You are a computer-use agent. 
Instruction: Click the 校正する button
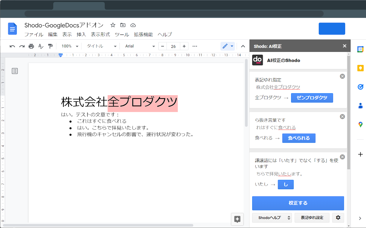[x=298, y=203]
